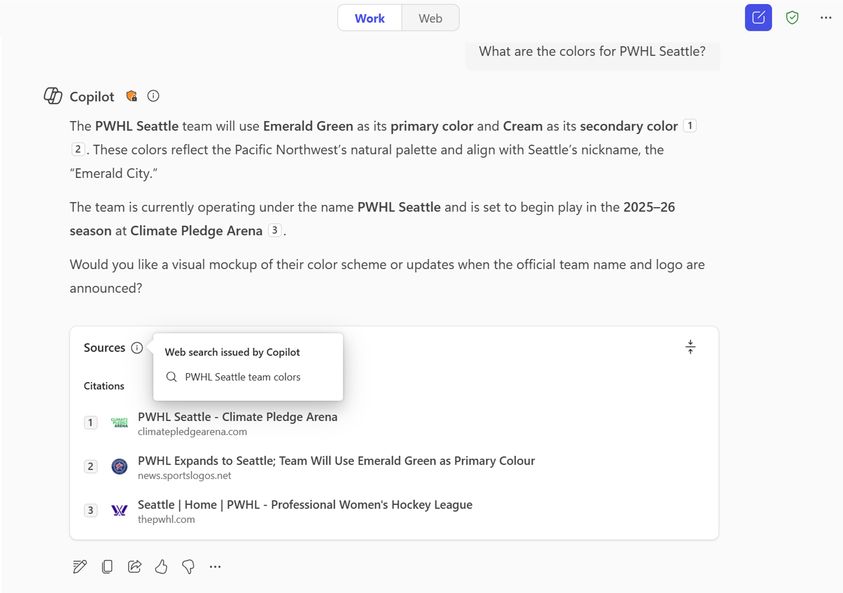Open the thepwhl.com Seattle Home source
The width and height of the screenshot is (843, 593).
[x=305, y=505]
